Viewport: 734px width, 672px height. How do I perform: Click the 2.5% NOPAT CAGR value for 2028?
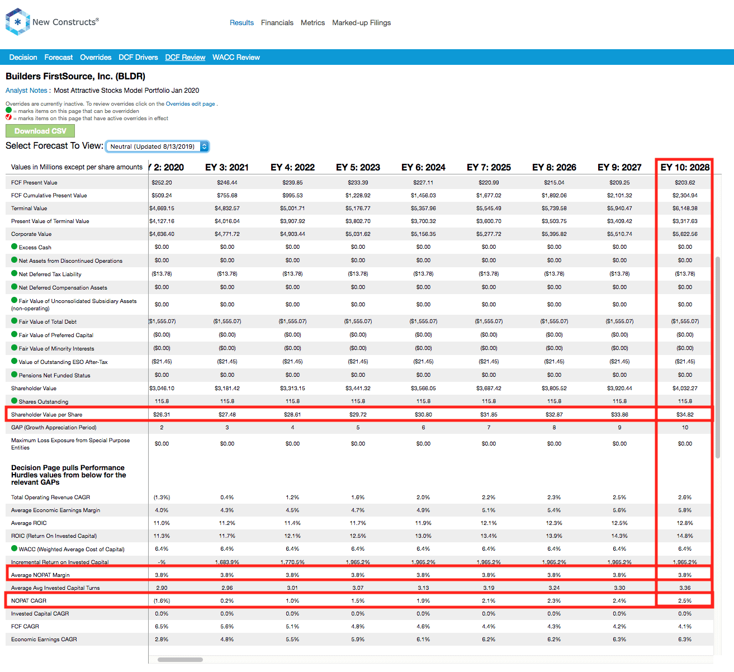pyautogui.click(x=685, y=600)
